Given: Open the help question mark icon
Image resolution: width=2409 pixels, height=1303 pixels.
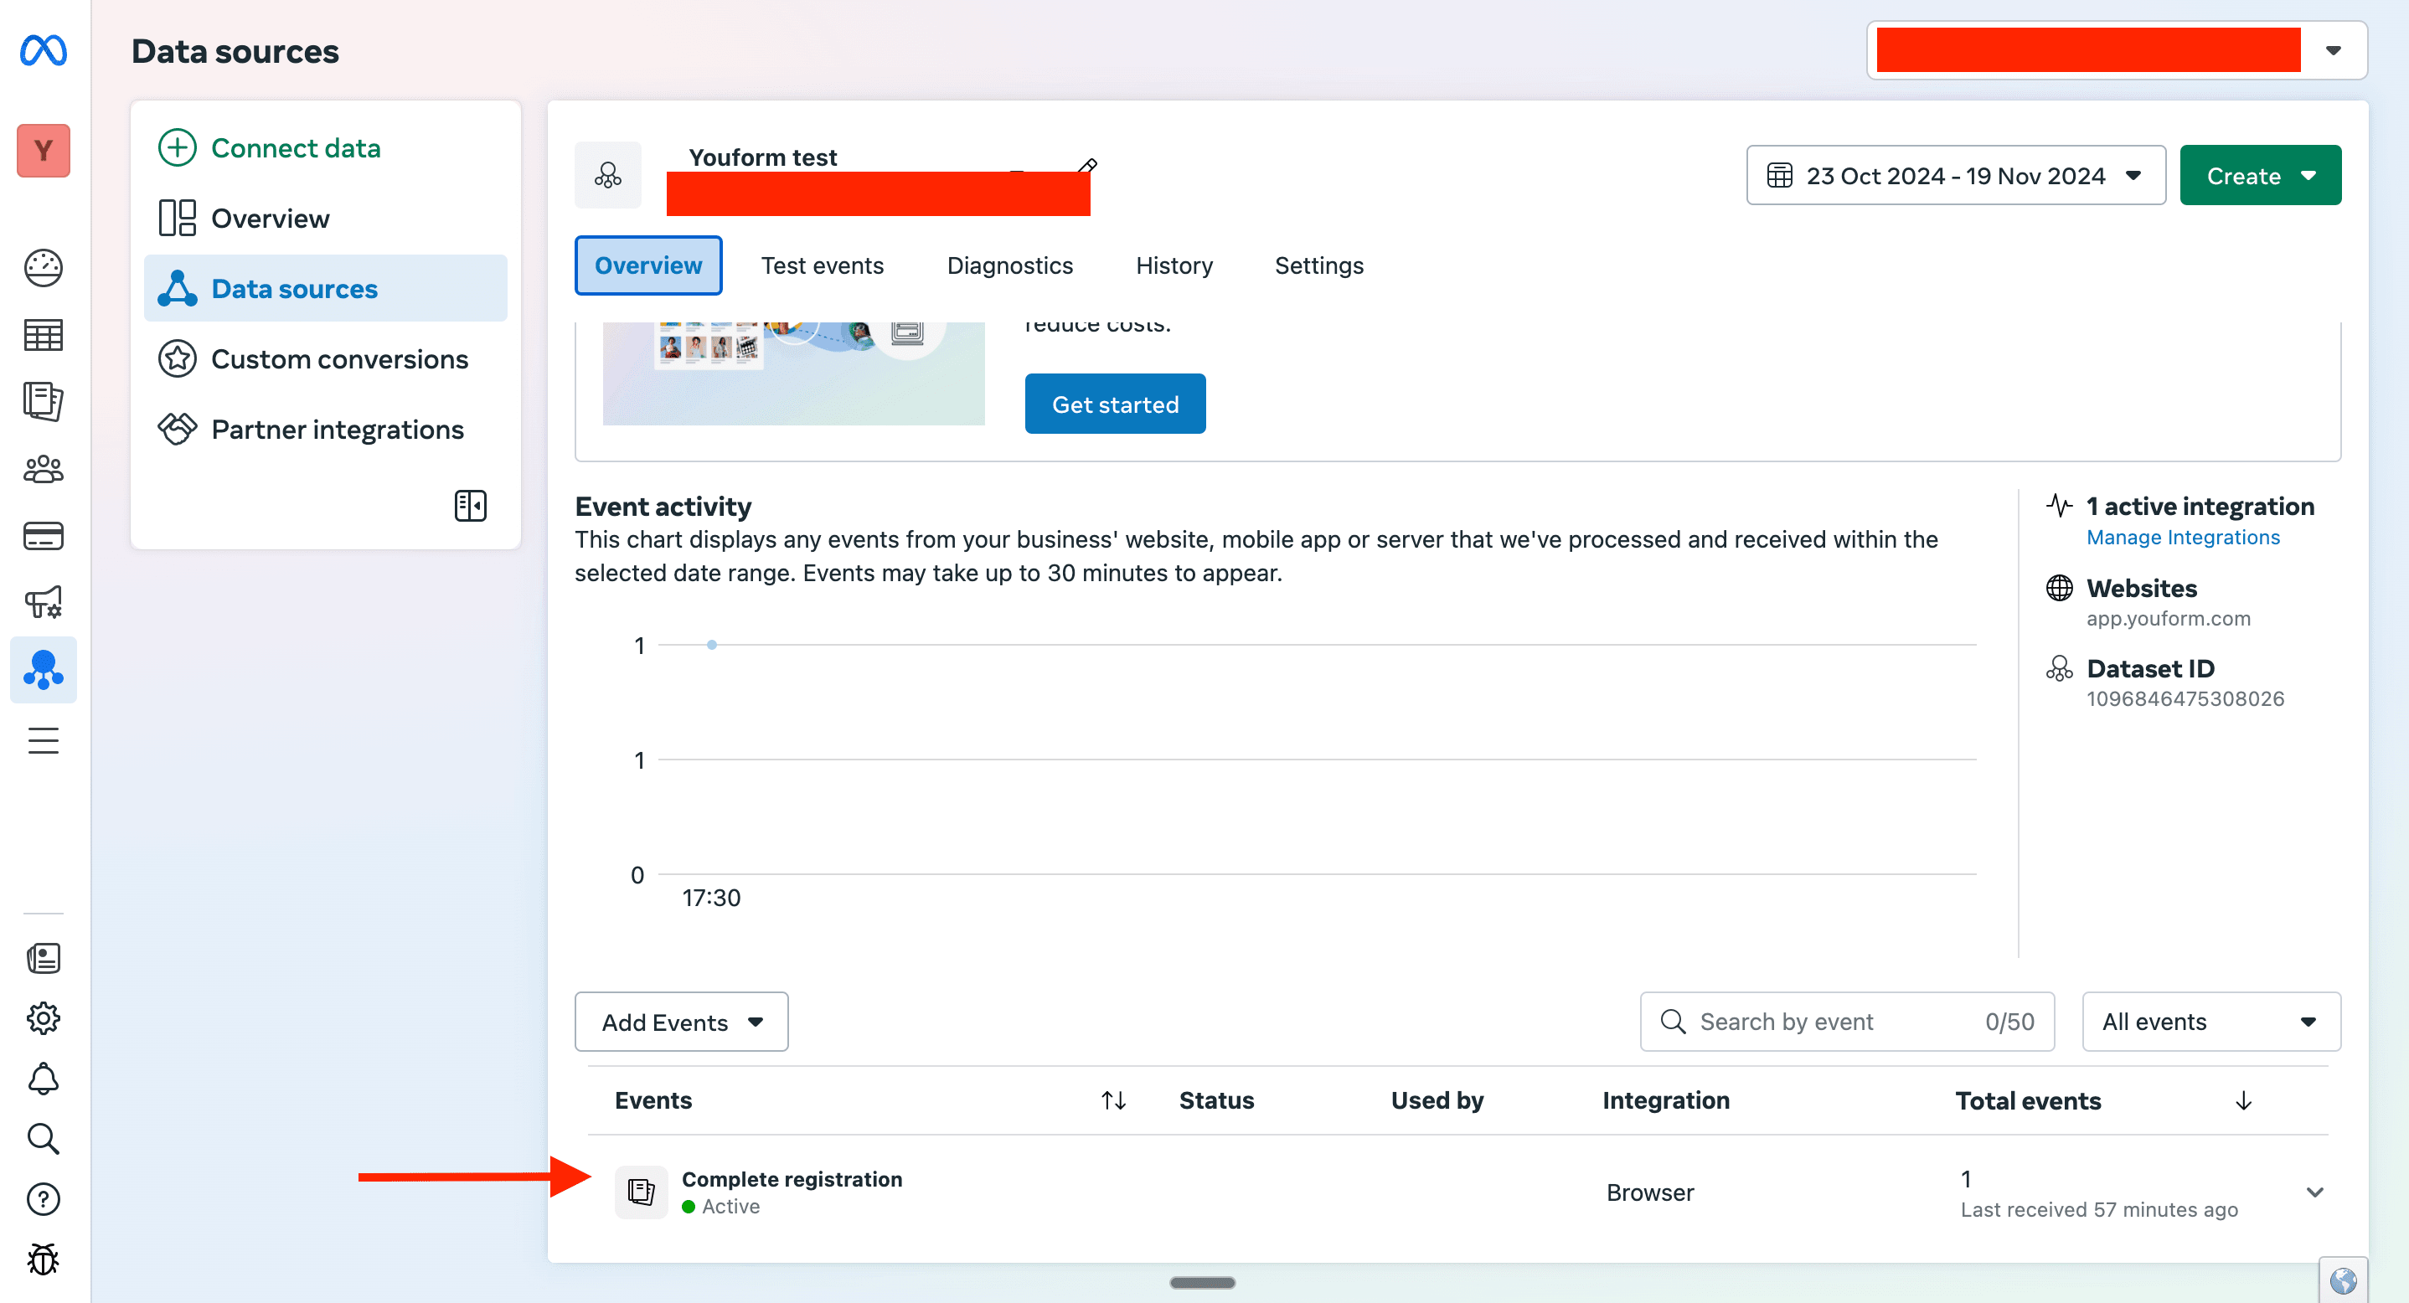Looking at the screenshot, I should (43, 1198).
